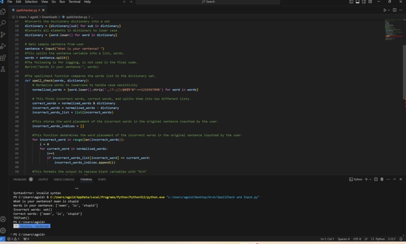Close the spellchecker.py tab
The height and width of the screenshot is (244, 406).
click(43, 10)
